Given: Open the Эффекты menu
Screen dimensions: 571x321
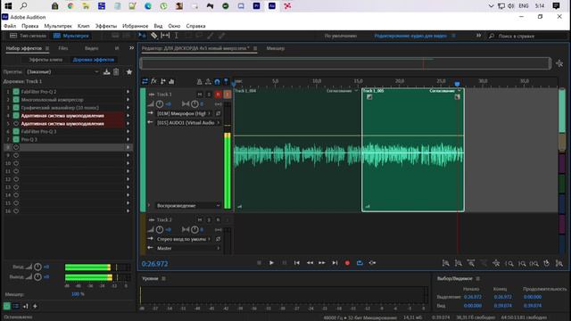Looking at the screenshot, I should (x=106, y=26).
